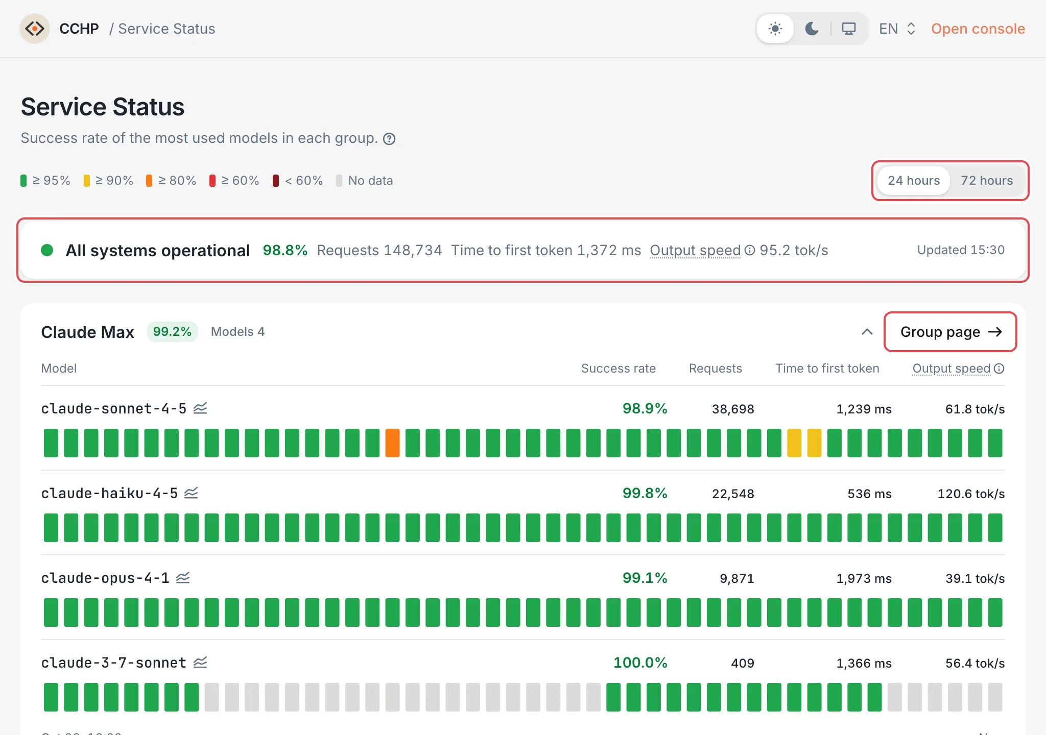Open trend chart icon for claude-sonnet-4-5
The height and width of the screenshot is (735, 1046).
[200, 408]
